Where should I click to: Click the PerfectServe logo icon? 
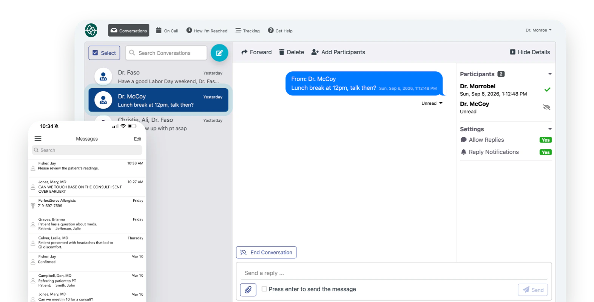click(91, 30)
